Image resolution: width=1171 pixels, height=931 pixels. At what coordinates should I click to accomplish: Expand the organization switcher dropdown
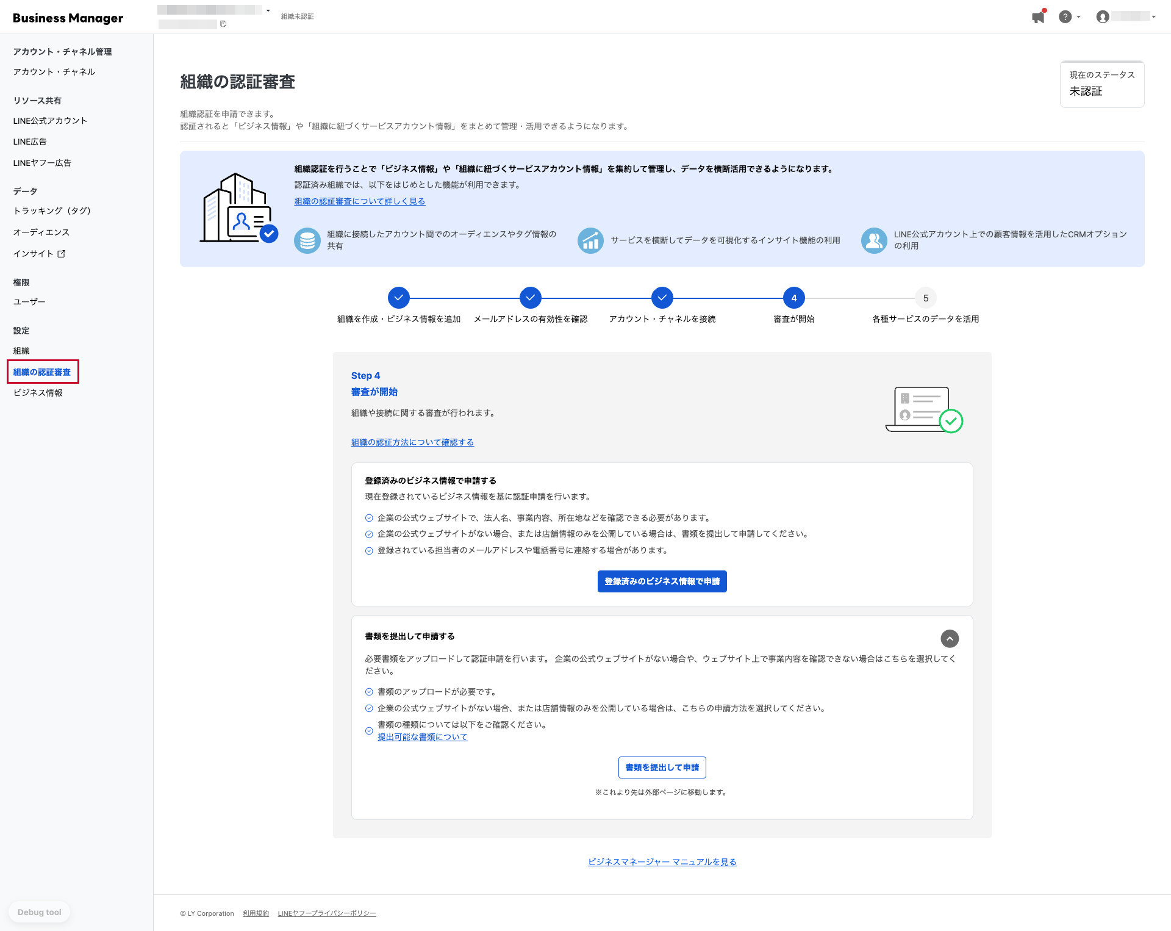[x=268, y=10]
